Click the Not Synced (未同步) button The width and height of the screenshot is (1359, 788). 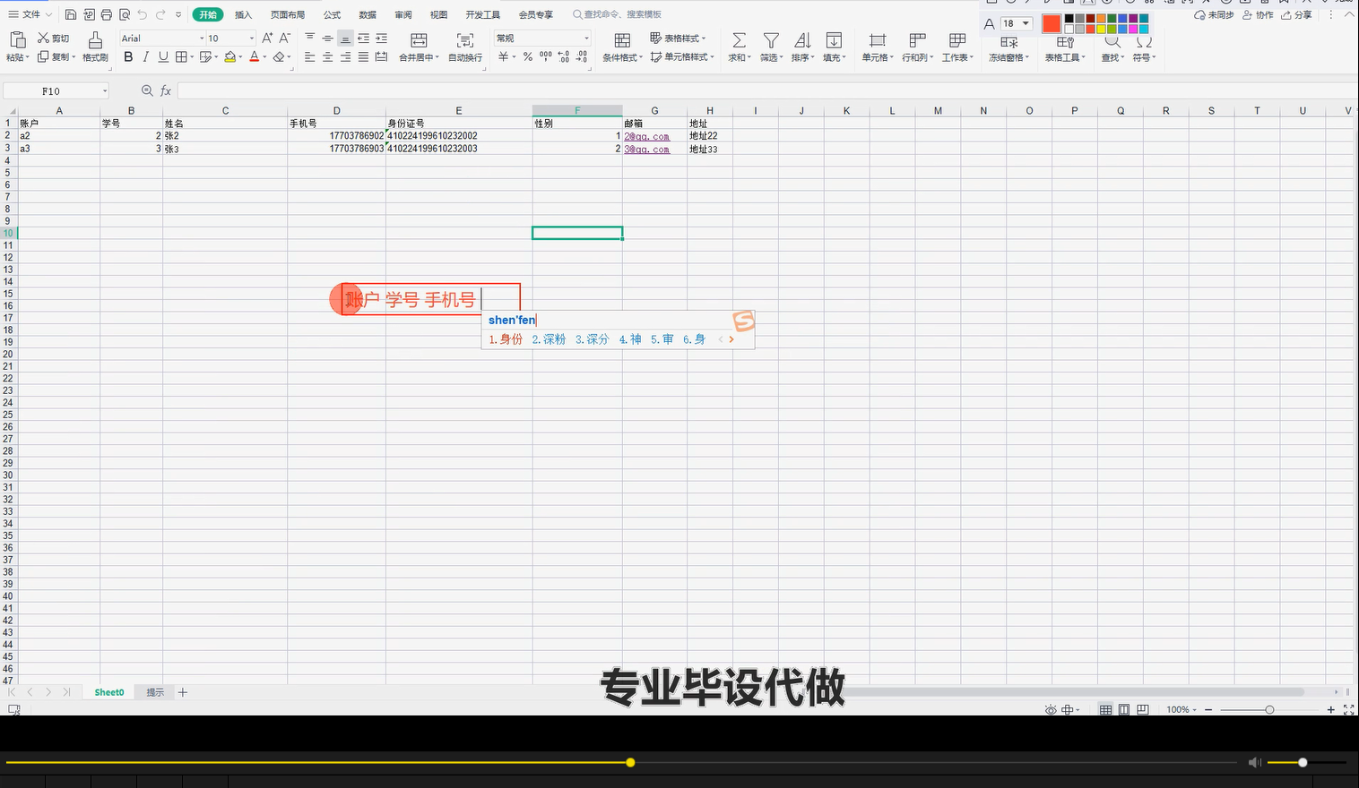point(1214,14)
